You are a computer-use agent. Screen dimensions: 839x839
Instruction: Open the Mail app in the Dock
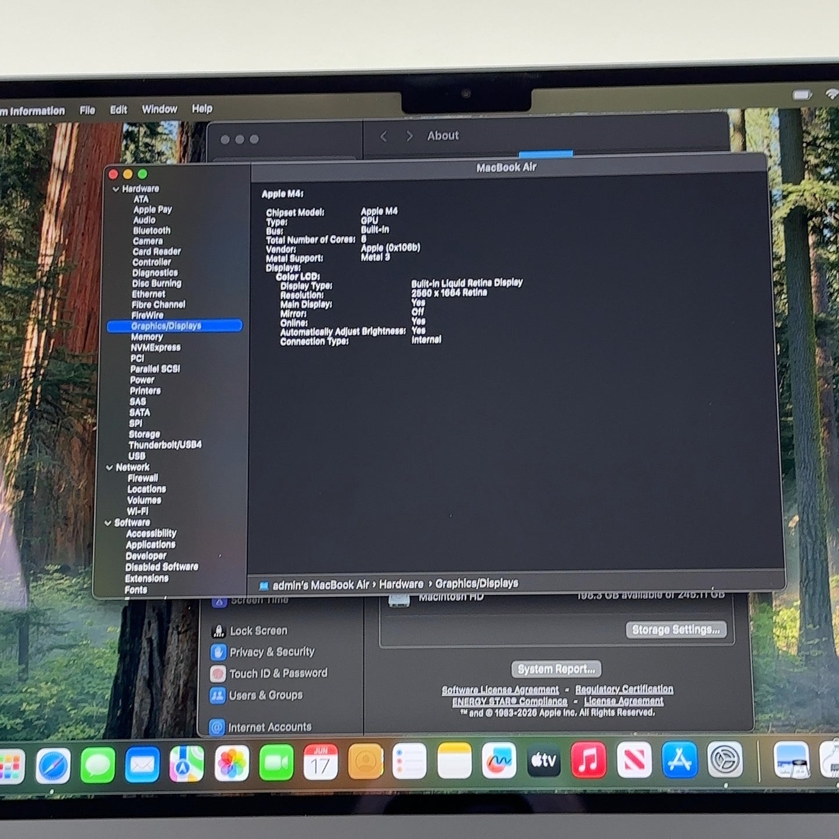[142, 765]
